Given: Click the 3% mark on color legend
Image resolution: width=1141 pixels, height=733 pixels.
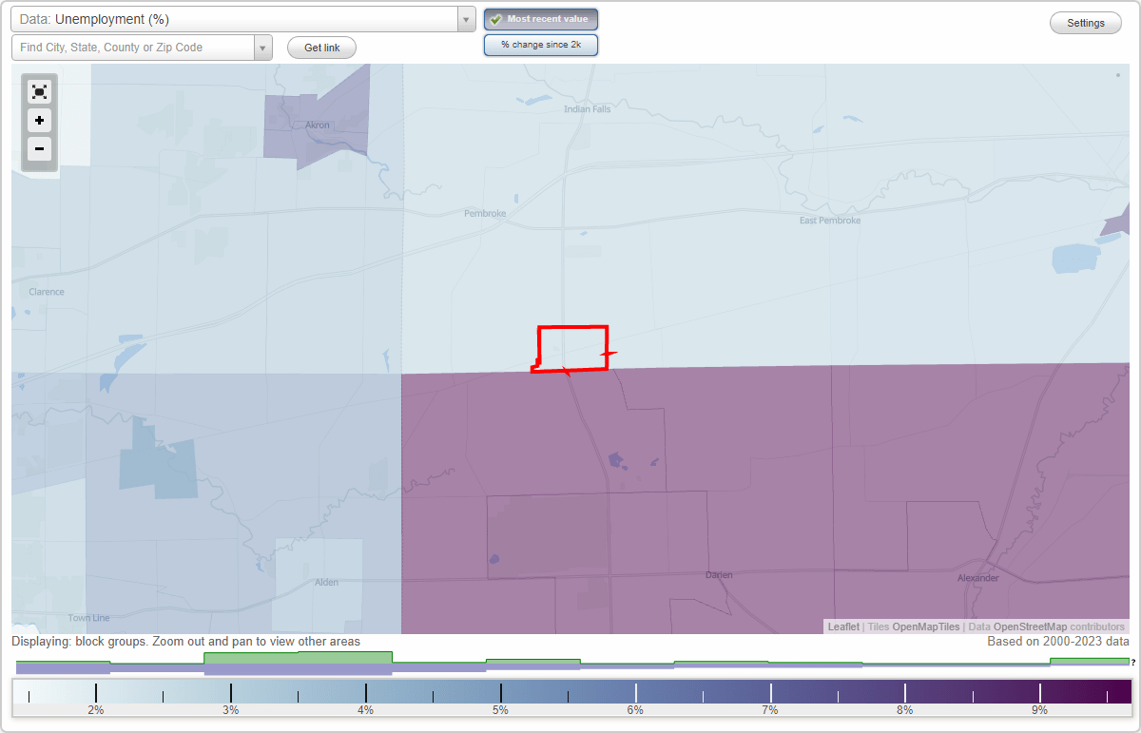Looking at the screenshot, I should click(x=231, y=710).
